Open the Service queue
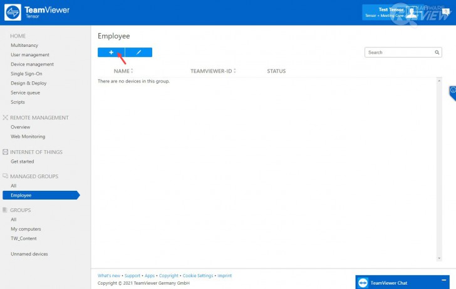 (x=25, y=93)
